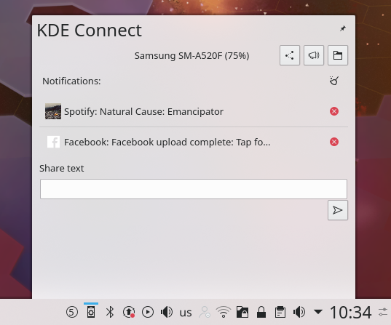
Task: Browse the Samsung device files with folder button
Action: pos(338,55)
